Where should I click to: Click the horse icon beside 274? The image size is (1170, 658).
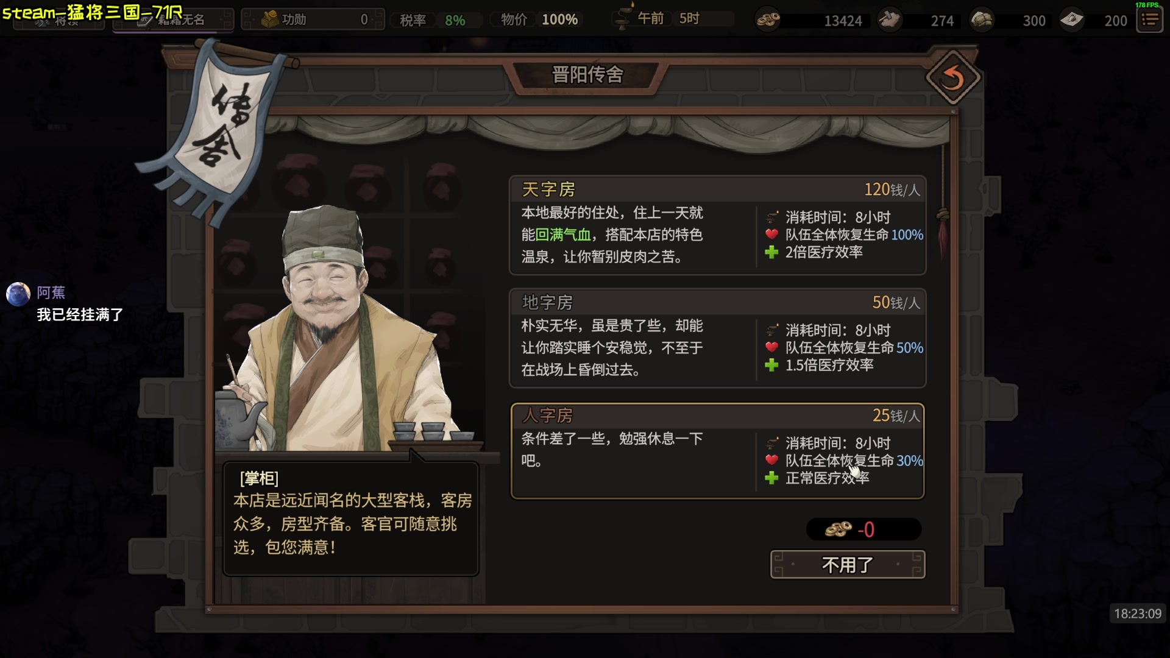pos(890,19)
